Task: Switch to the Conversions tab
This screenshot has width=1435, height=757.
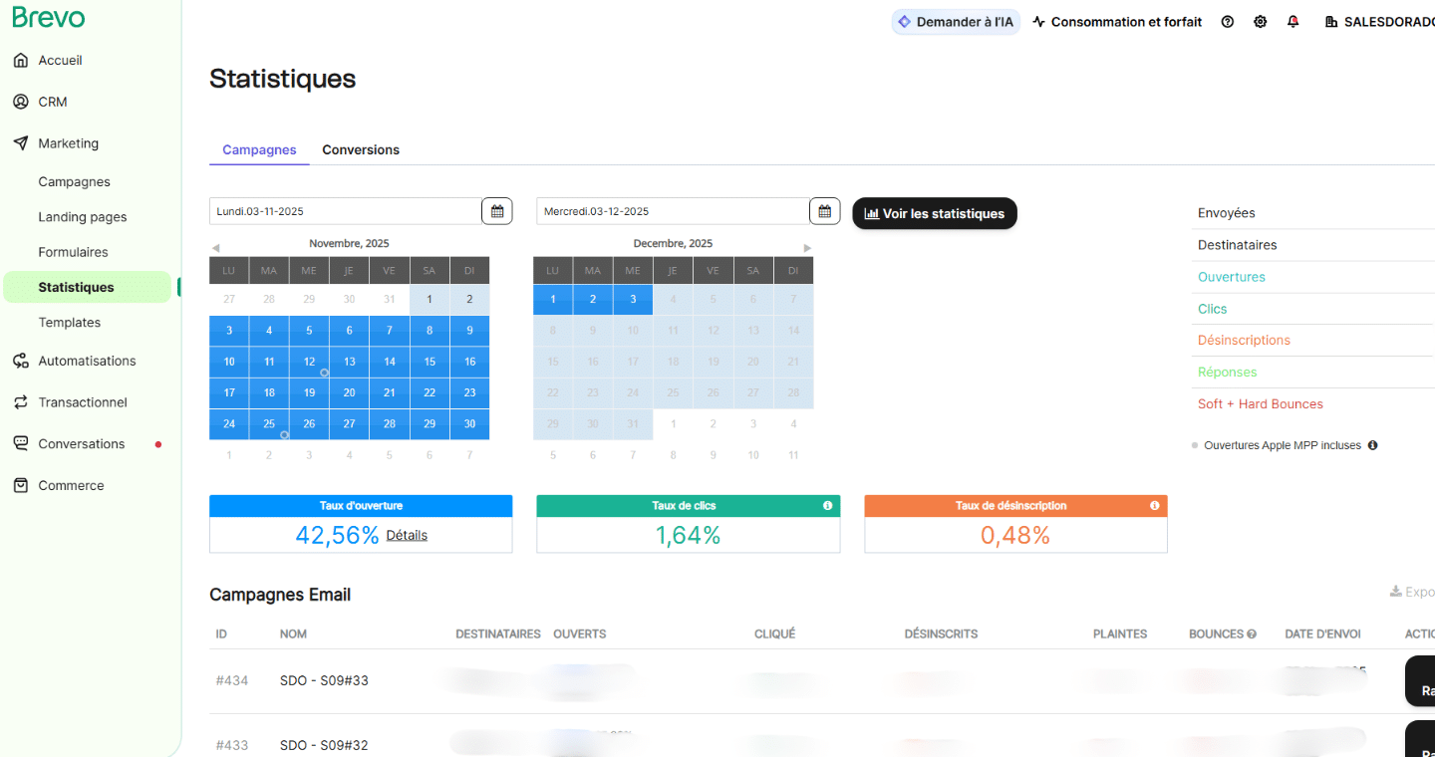Action: coord(360,149)
